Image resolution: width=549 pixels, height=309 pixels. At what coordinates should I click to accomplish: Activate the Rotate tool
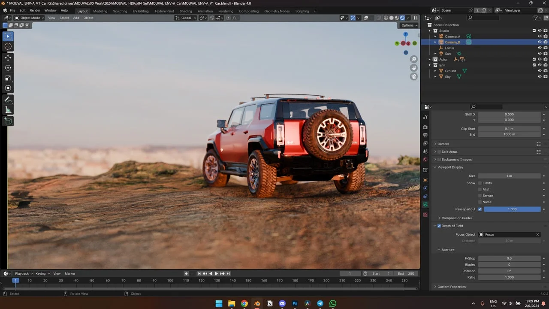[x=8, y=68]
